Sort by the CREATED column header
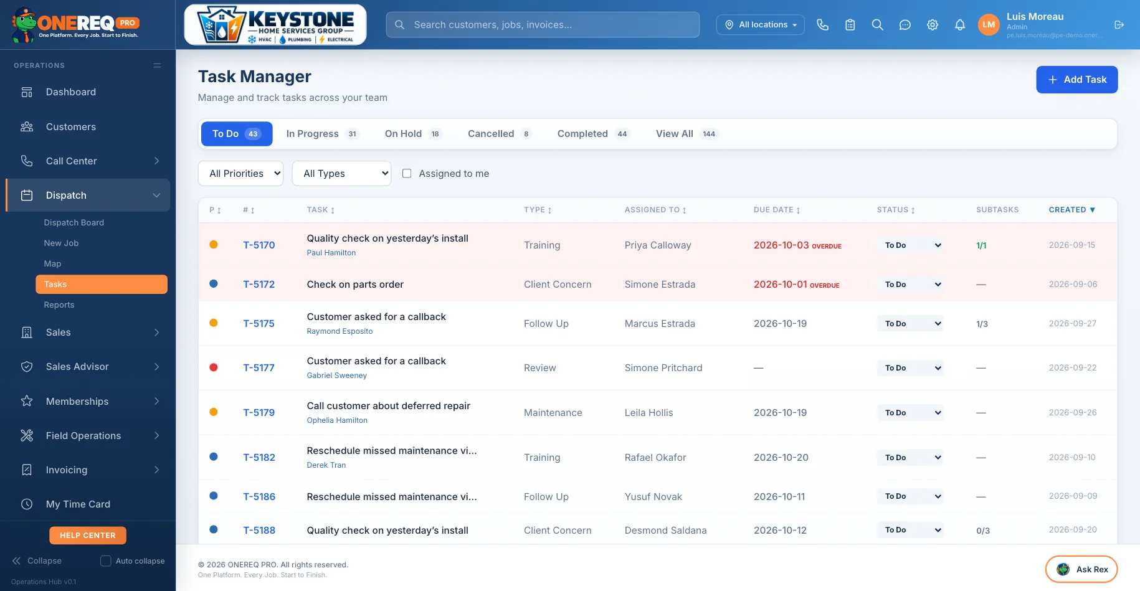This screenshot has width=1140, height=591. [x=1071, y=210]
